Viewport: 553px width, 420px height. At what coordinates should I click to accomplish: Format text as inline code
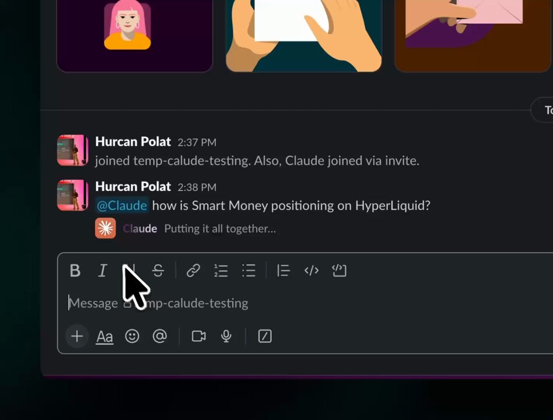click(311, 271)
